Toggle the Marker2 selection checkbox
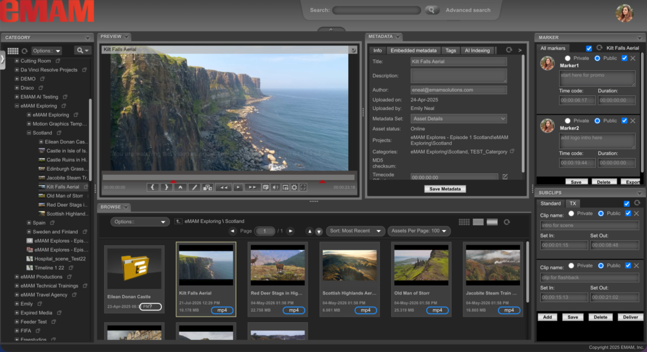Screen dimensions: 647x352 click(x=624, y=121)
